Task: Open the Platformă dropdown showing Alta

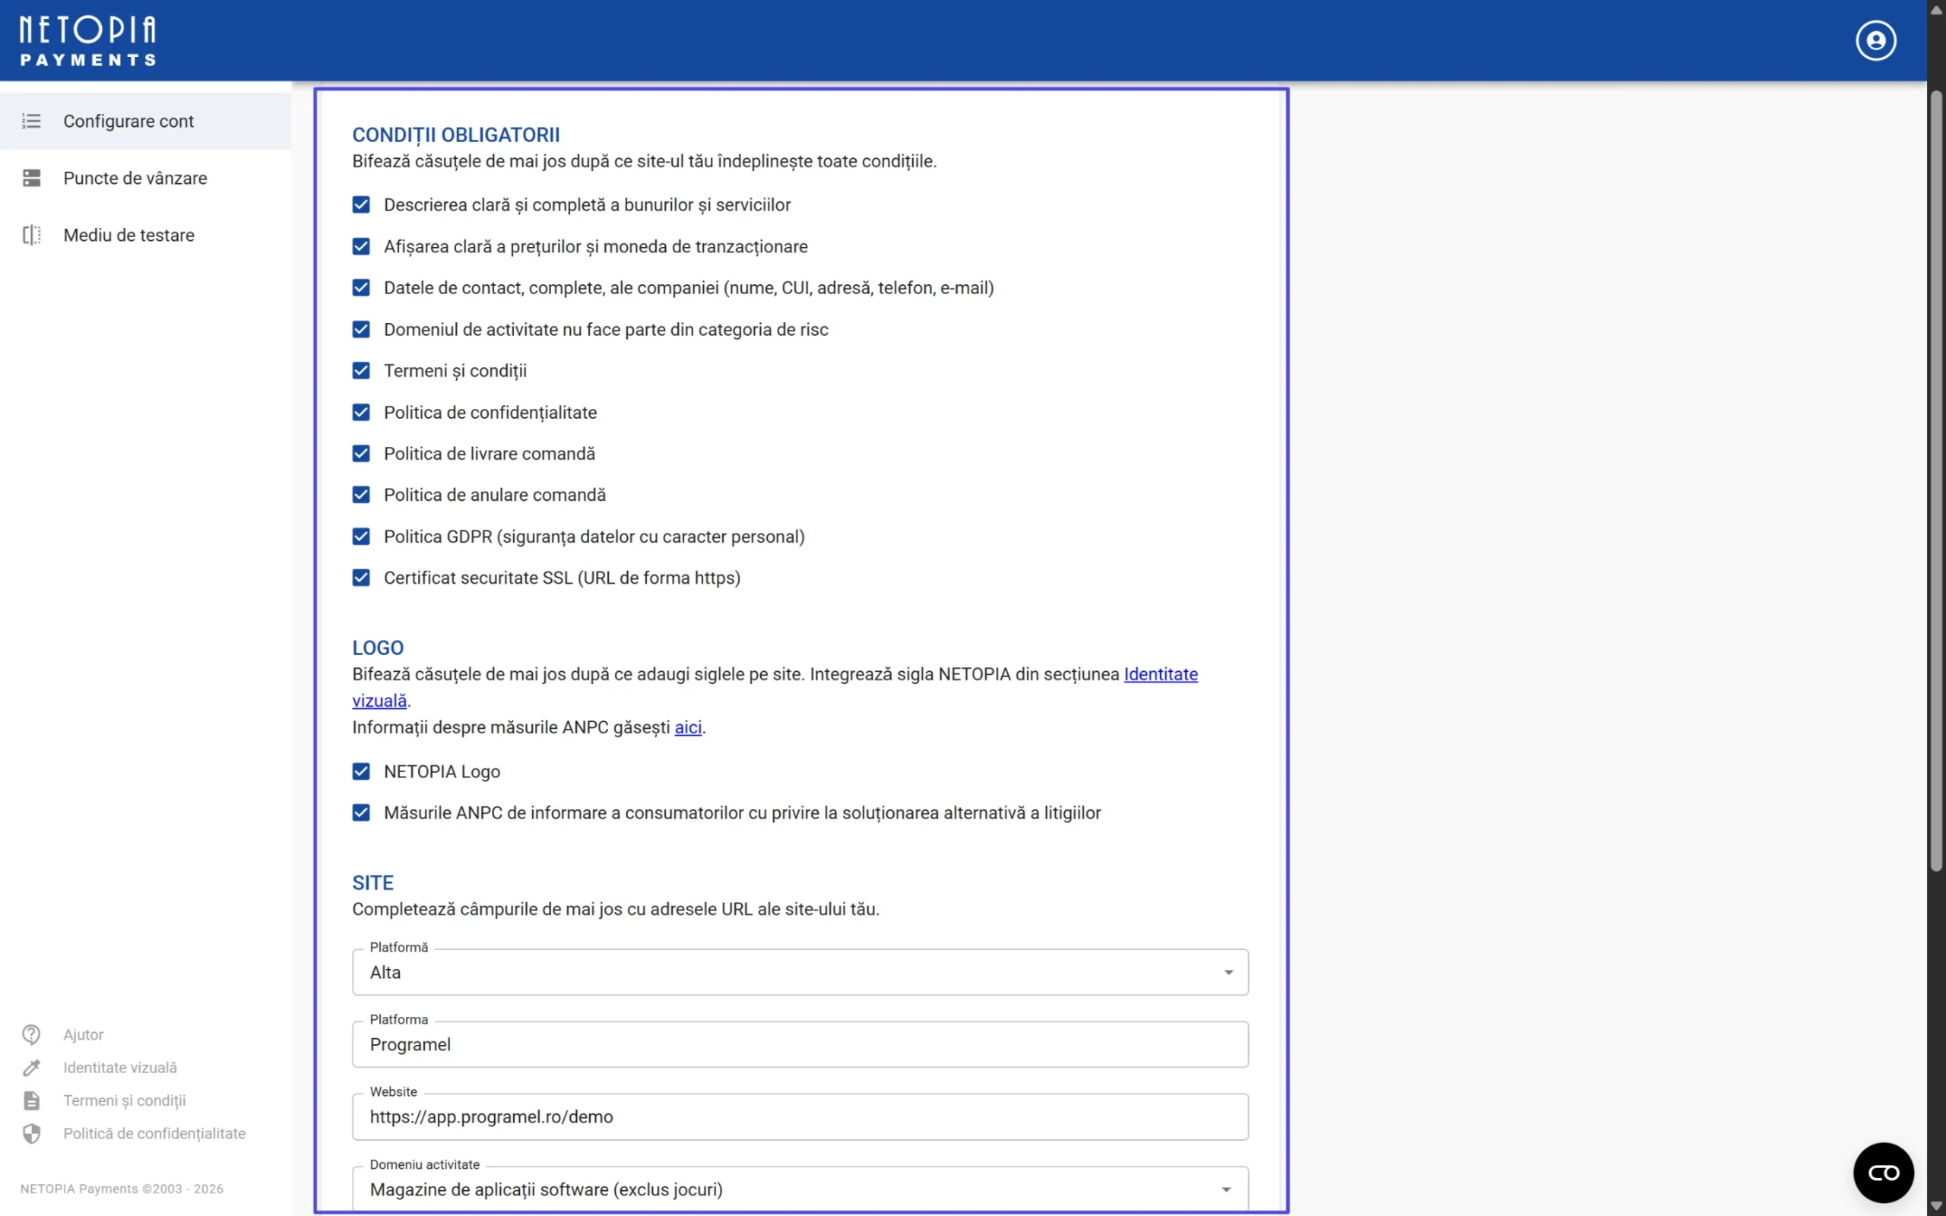Action: [800, 972]
